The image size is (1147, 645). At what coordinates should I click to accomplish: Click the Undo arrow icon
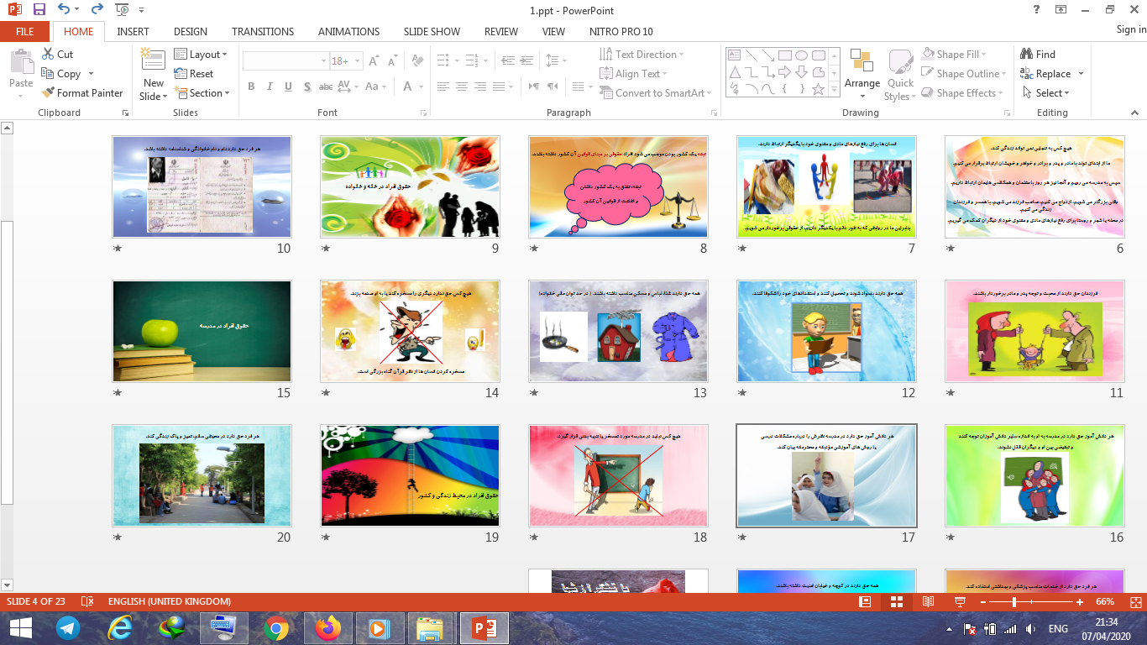(65, 10)
